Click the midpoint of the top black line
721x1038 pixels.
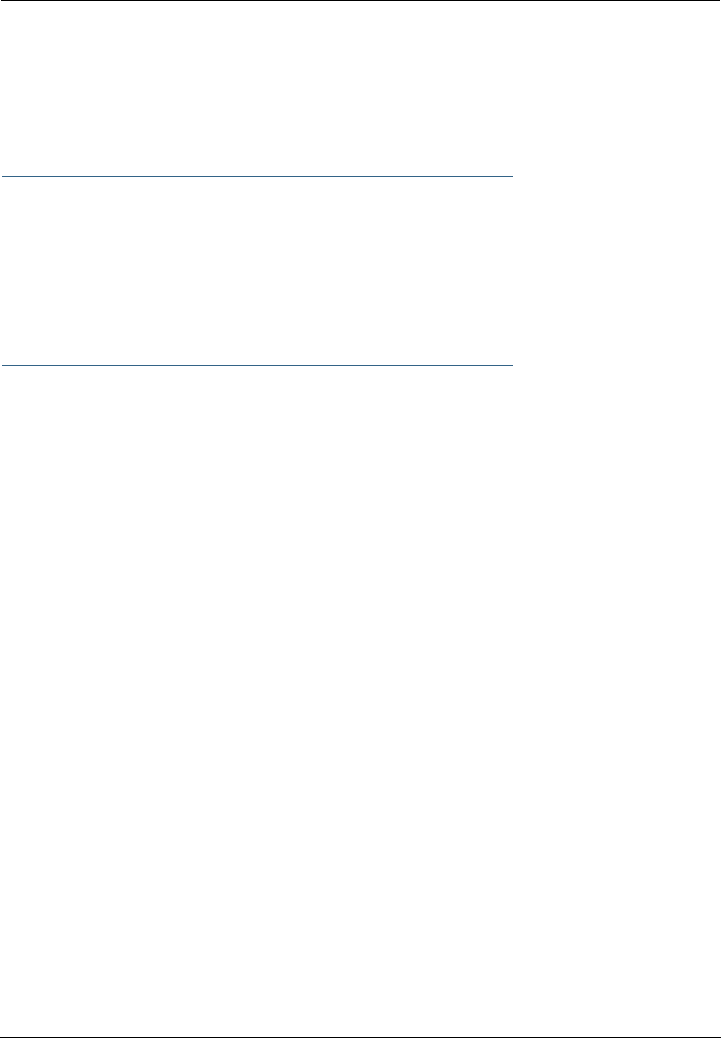(360, 1)
